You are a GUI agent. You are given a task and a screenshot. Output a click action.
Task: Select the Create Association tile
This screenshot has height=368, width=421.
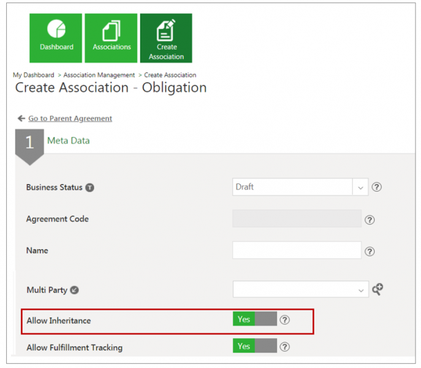point(166,38)
